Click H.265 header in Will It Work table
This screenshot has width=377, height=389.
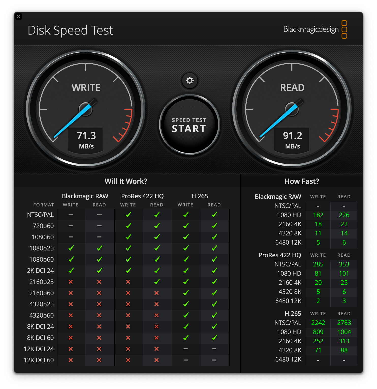click(200, 196)
